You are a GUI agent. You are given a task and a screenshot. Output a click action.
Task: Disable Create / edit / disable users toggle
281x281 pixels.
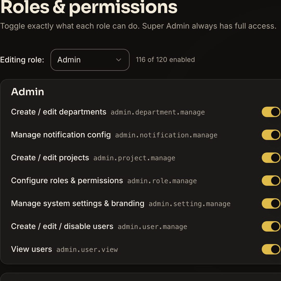tap(271, 226)
